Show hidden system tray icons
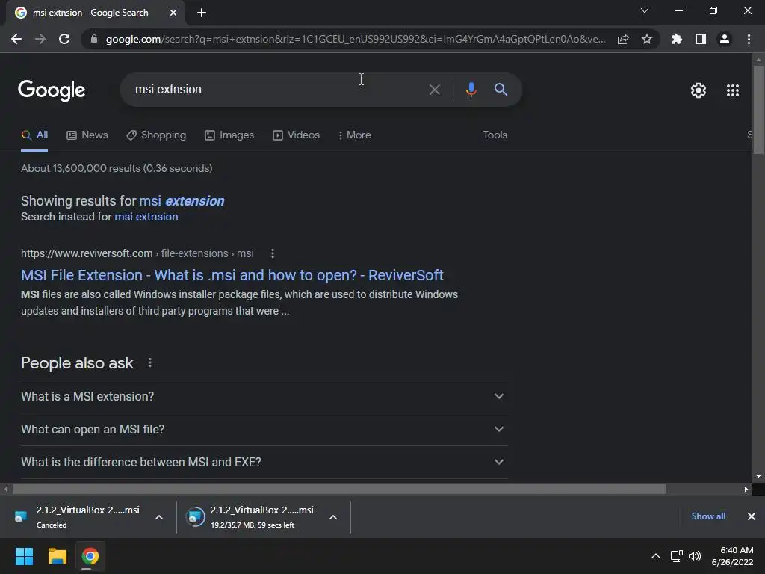Screen dimensions: 765x574 point(656,556)
